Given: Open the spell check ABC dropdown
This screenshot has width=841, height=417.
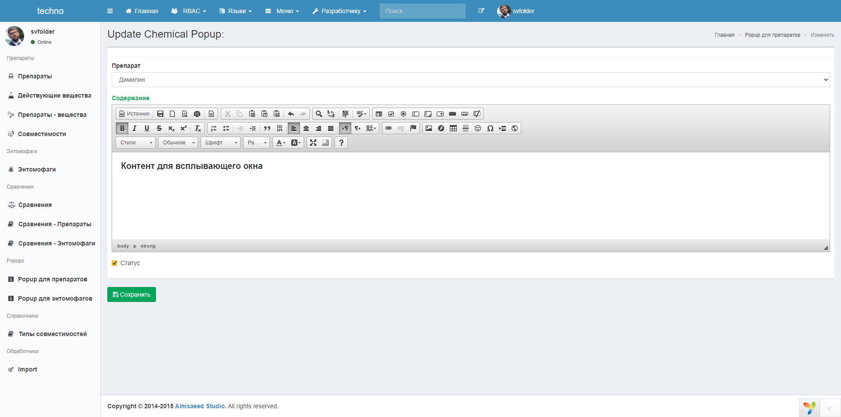Looking at the screenshot, I should pyautogui.click(x=361, y=114).
